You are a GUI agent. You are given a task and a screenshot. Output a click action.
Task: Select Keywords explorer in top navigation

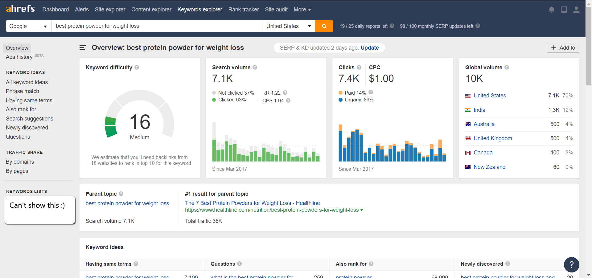point(200,10)
